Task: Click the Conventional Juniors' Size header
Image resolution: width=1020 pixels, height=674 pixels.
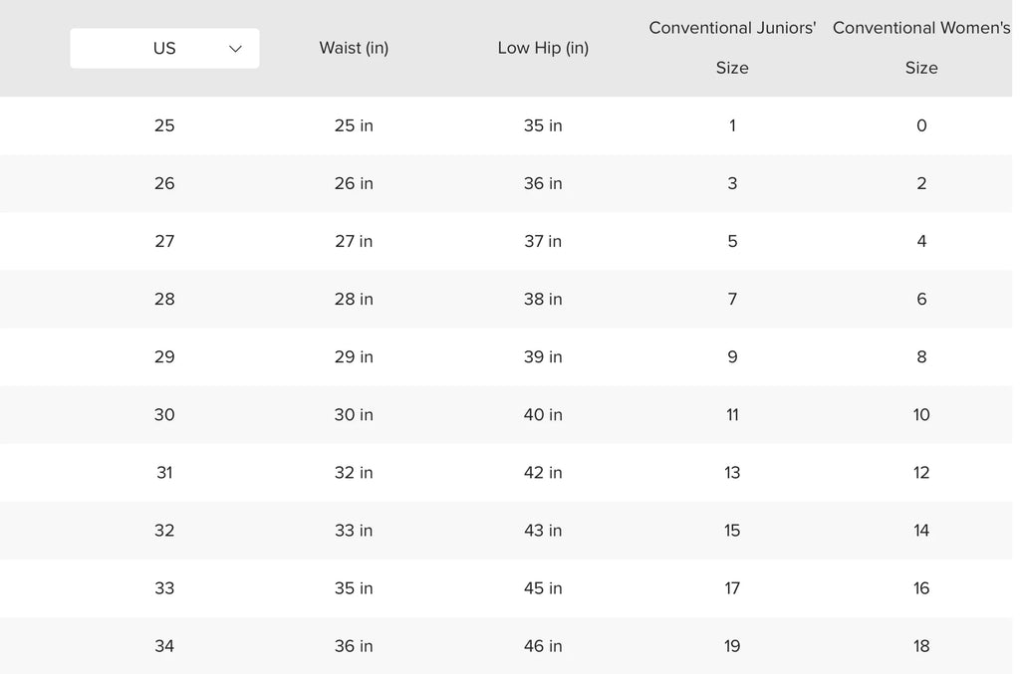Action: pos(732,48)
